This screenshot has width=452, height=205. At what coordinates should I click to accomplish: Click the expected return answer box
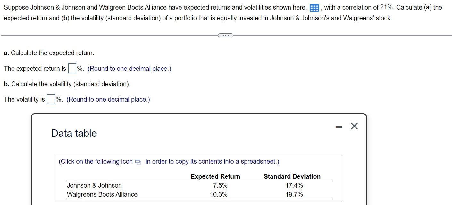point(72,68)
